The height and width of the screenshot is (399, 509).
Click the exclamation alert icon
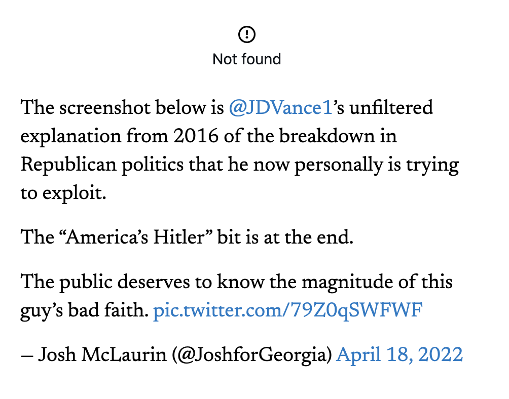(x=247, y=34)
